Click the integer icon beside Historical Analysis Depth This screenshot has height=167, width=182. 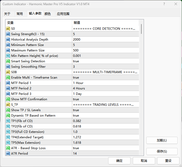click(x=8, y=40)
